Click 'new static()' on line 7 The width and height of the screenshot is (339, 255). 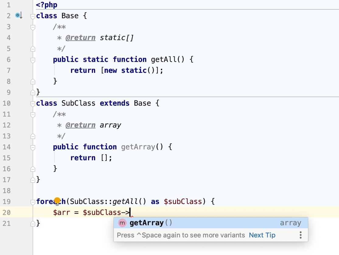[130, 70]
